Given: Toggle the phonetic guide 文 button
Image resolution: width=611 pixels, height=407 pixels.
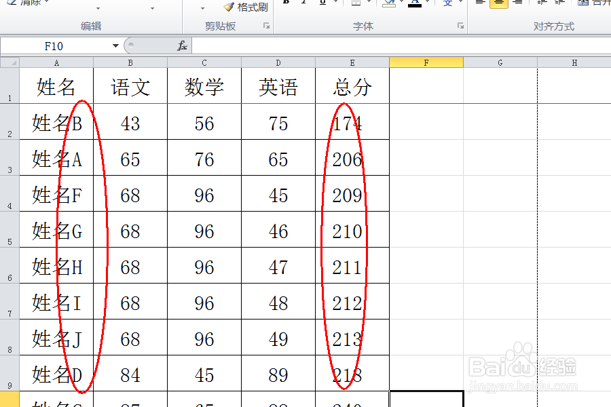Looking at the screenshot, I should pyautogui.click(x=448, y=4).
